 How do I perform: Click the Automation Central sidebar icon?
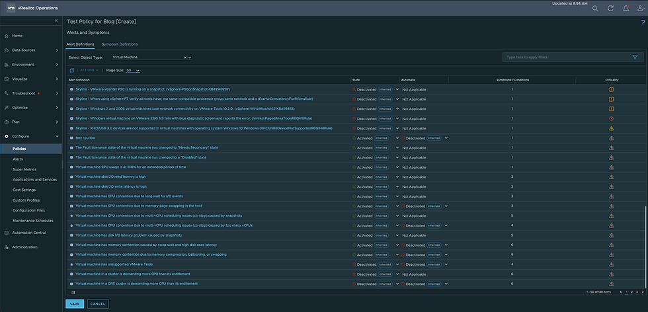tap(6, 233)
